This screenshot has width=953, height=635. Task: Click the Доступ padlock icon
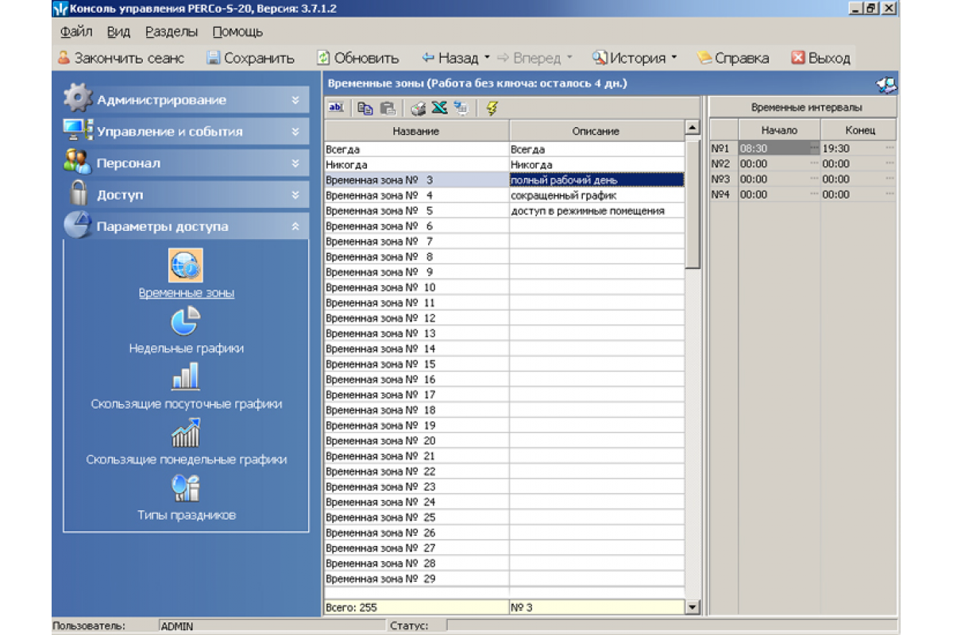pyautogui.click(x=78, y=193)
